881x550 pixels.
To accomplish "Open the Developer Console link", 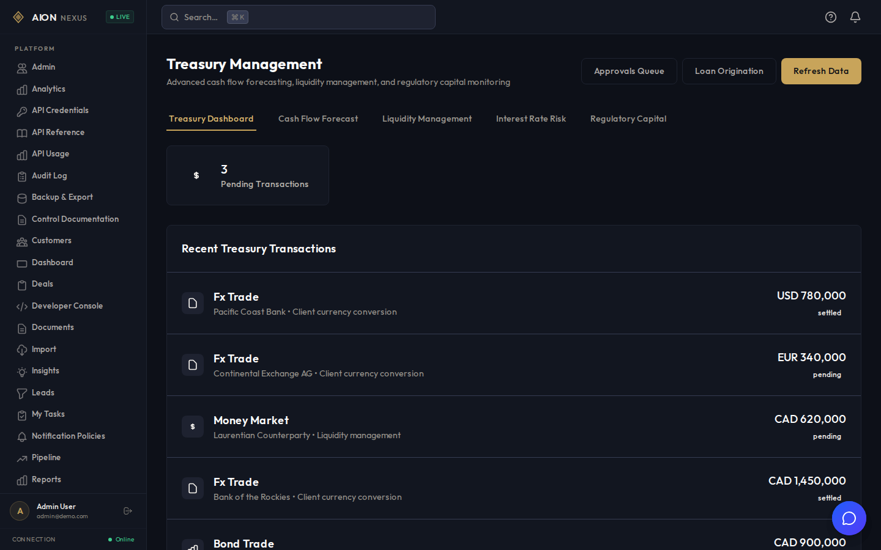I will 73,306.
